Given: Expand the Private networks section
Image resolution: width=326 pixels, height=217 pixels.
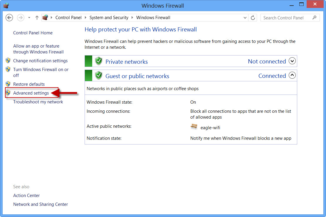Looking at the screenshot, I should pos(292,61).
